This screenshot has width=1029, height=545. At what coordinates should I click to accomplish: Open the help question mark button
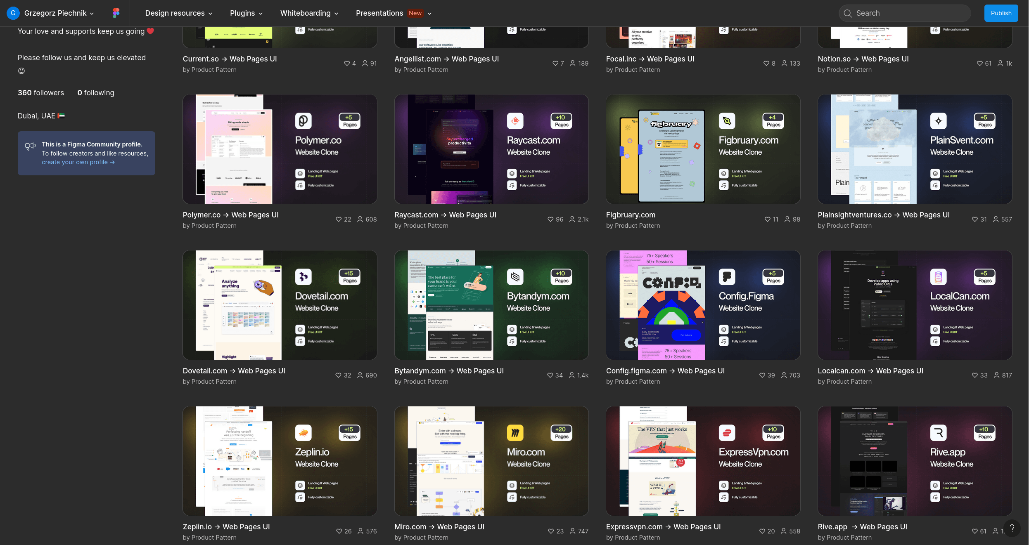coord(1012,528)
